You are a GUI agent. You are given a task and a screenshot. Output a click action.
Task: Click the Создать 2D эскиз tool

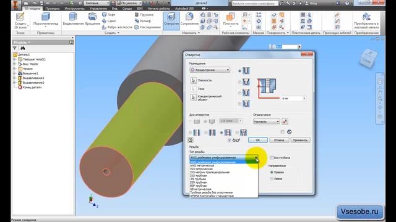20,20
